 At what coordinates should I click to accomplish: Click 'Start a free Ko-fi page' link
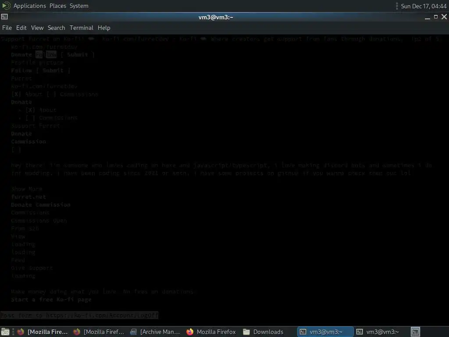(x=51, y=299)
